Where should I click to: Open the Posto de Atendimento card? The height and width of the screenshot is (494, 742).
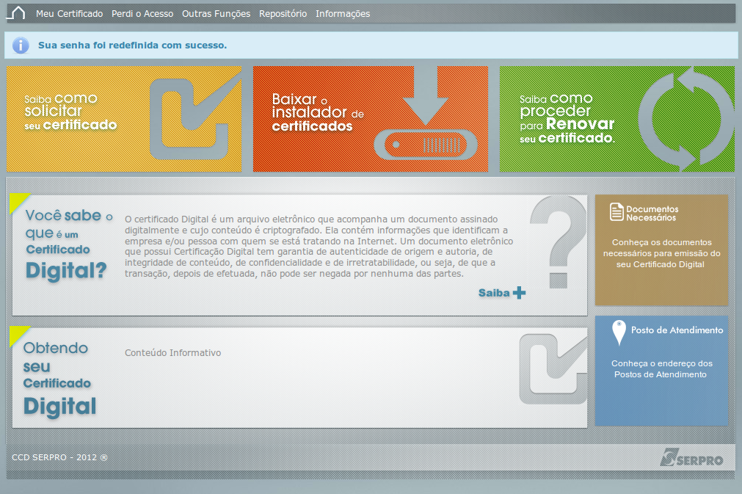[661, 371]
